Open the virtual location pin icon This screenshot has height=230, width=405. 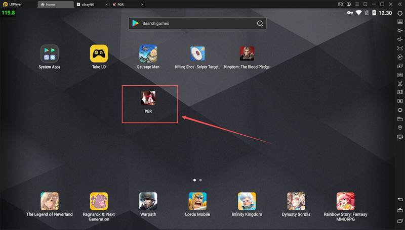[x=400, y=128]
